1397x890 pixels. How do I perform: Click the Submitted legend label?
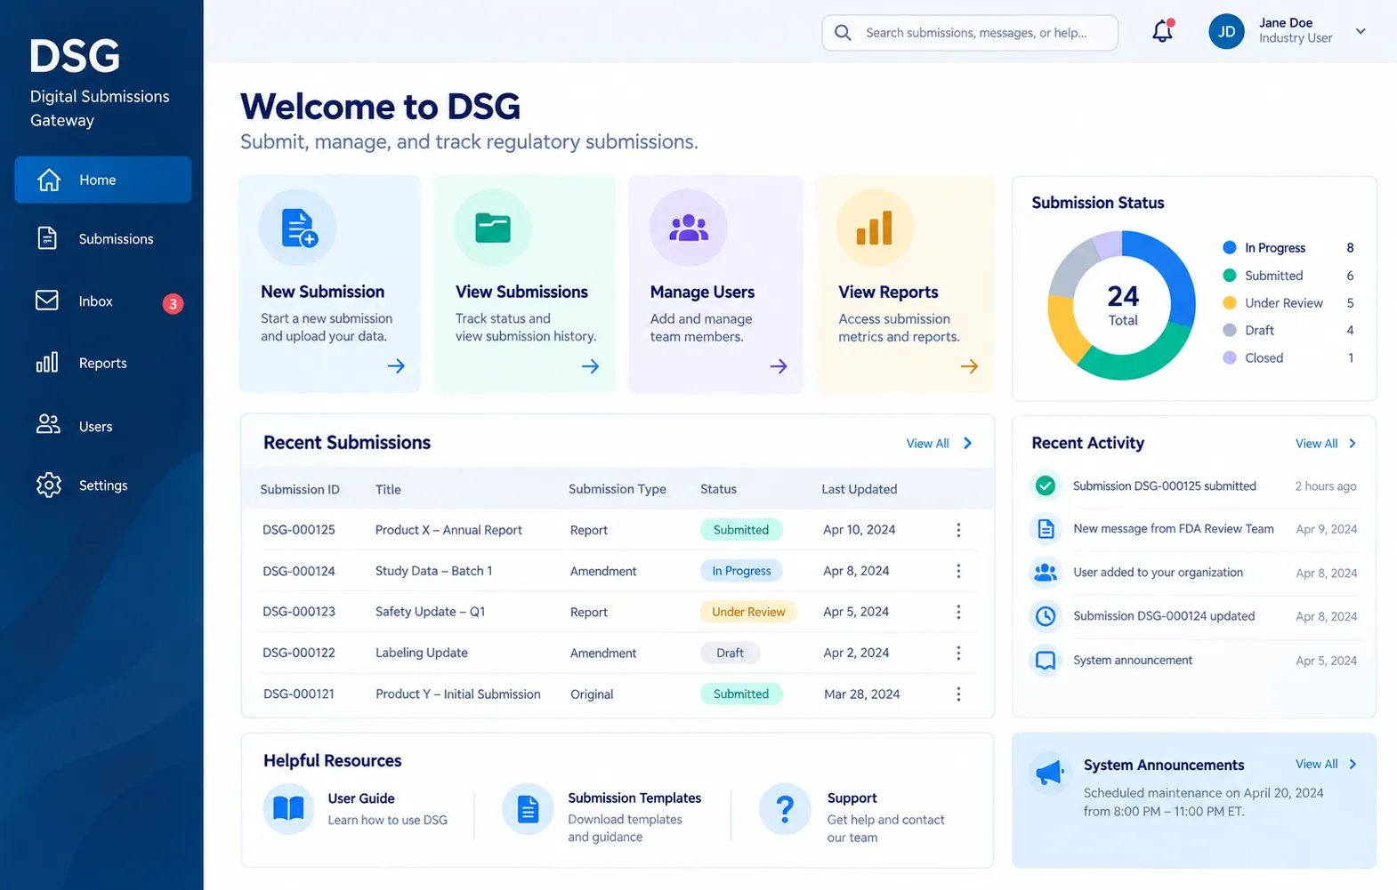(x=1274, y=276)
